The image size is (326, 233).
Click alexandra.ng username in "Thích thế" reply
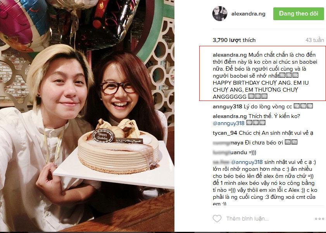[230, 116]
